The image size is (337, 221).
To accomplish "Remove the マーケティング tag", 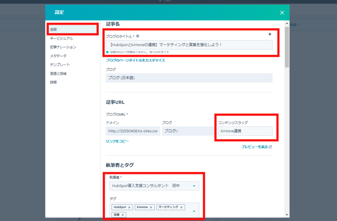I will pos(181,207).
